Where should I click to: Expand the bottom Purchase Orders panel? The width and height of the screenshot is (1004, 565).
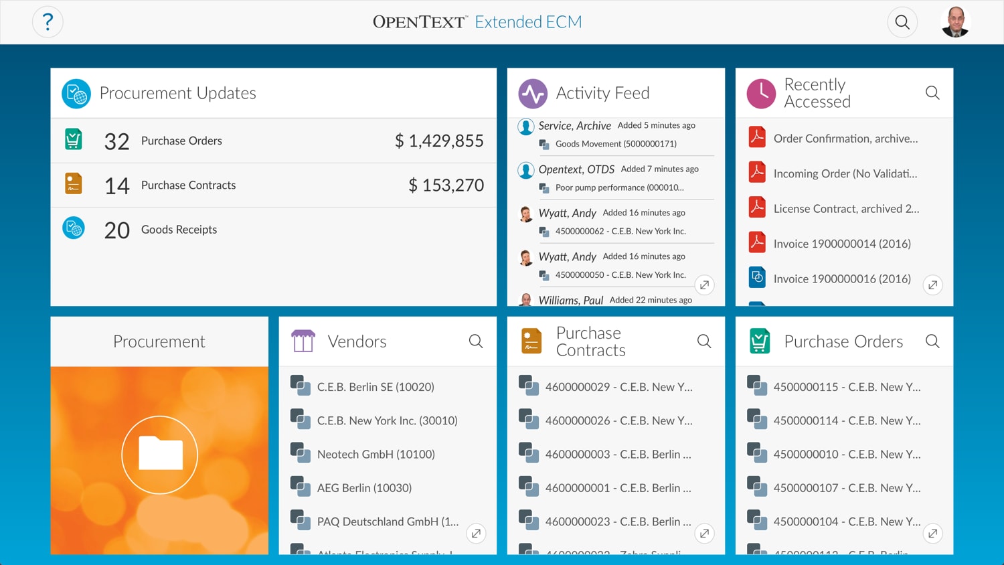(x=932, y=534)
